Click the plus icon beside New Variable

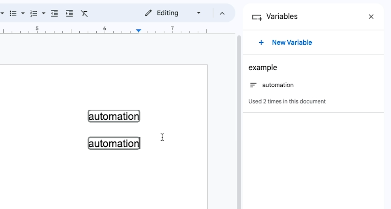click(261, 42)
